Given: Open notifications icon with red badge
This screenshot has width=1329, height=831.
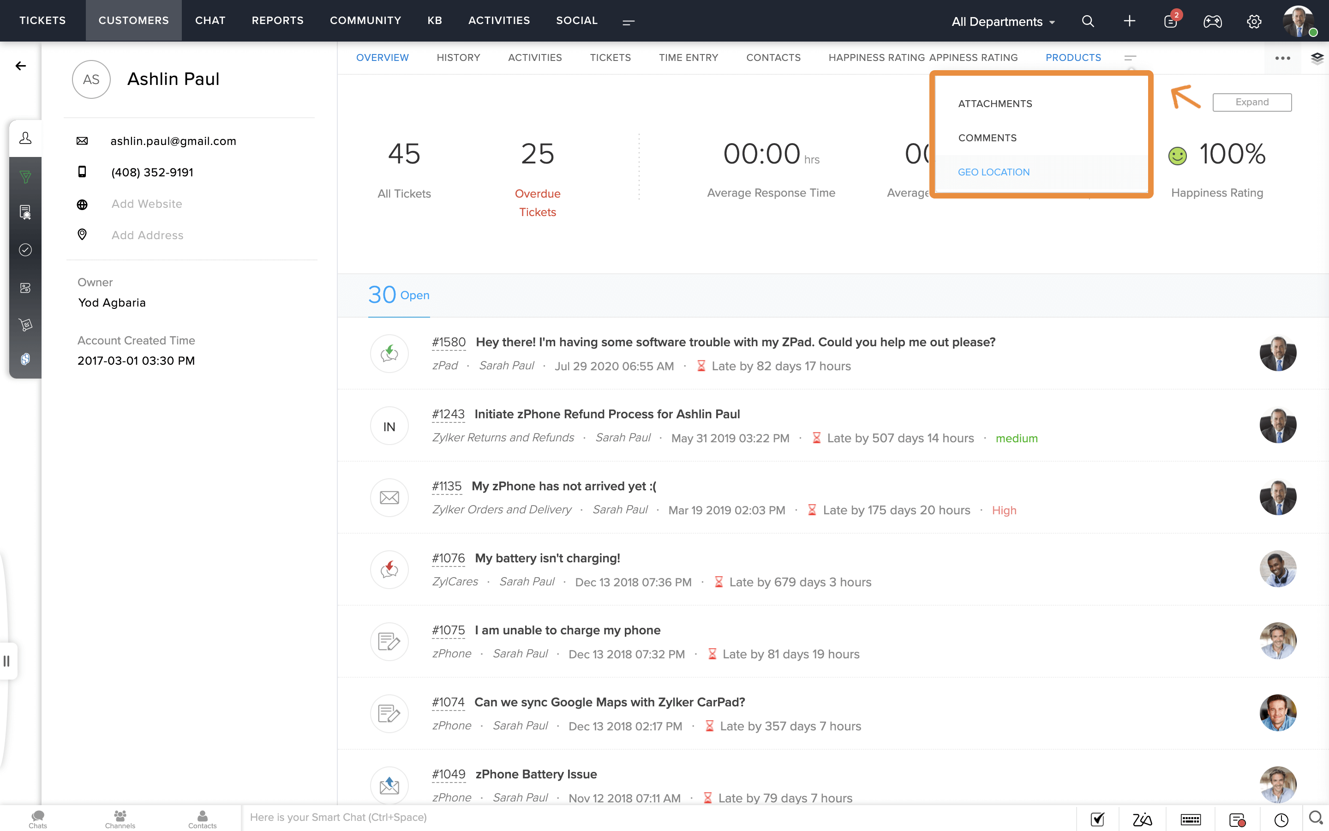Looking at the screenshot, I should pos(1170,21).
